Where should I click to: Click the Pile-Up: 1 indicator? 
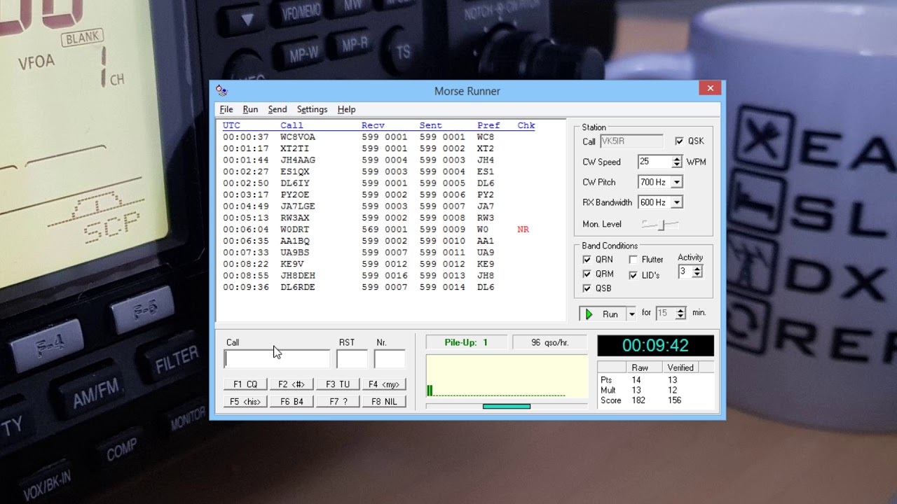[x=466, y=342]
